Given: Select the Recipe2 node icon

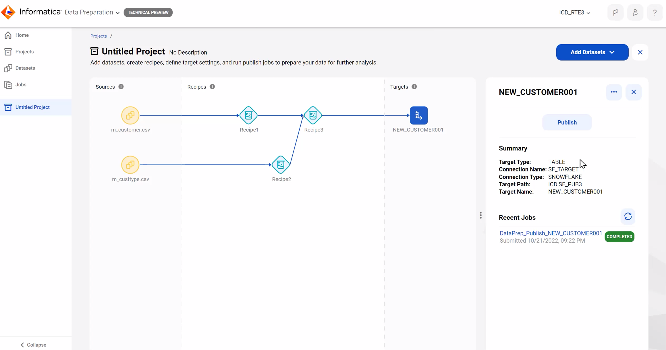Looking at the screenshot, I should [281, 165].
